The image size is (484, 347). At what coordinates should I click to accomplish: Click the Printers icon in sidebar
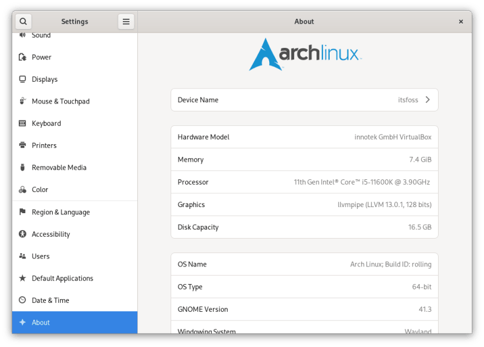pyautogui.click(x=22, y=145)
